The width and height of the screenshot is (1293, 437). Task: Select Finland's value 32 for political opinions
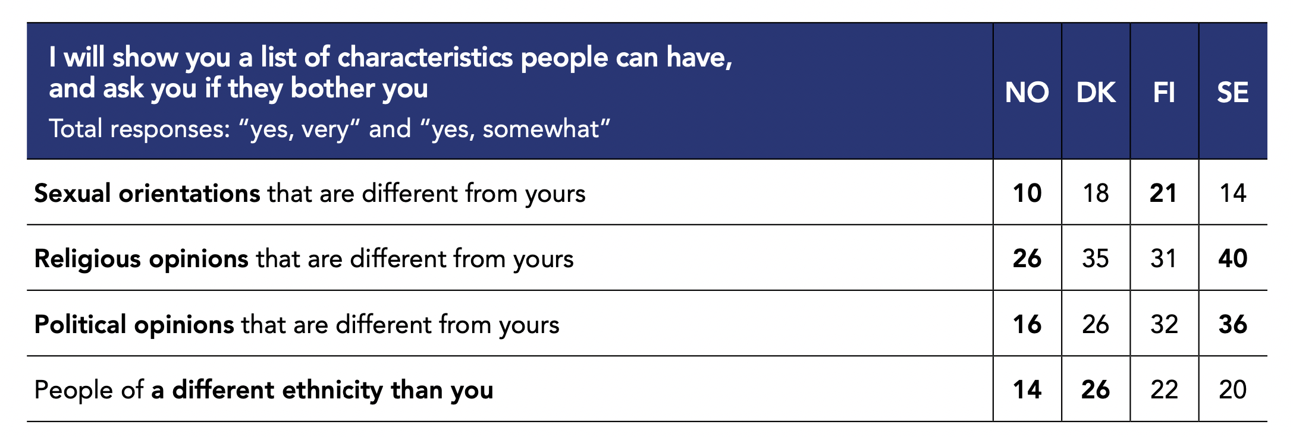click(x=1164, y=325)
